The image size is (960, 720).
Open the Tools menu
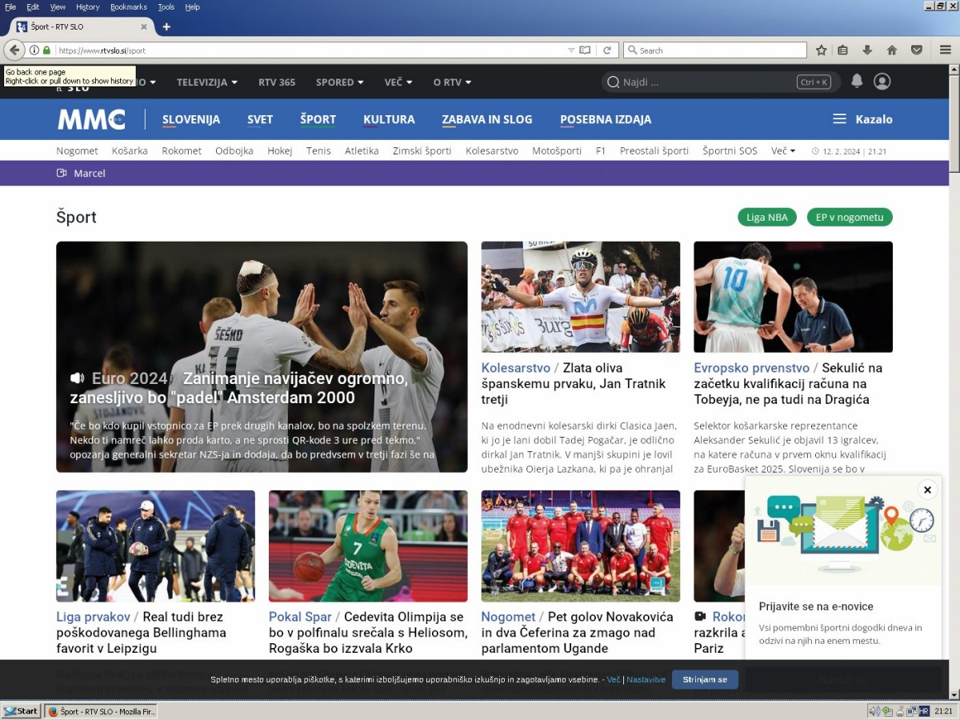[x=166, y=6]
